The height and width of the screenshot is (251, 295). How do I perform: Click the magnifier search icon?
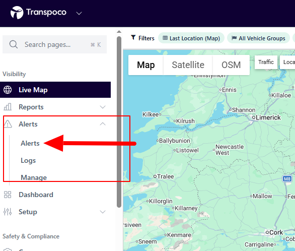tap(14, 45)
